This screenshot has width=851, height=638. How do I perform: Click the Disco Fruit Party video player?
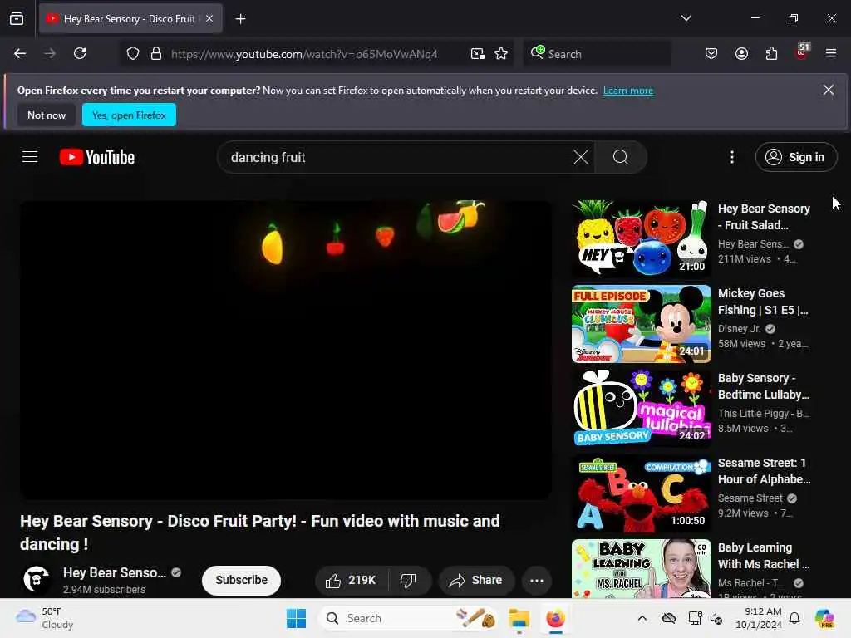[x=286, y=350]
